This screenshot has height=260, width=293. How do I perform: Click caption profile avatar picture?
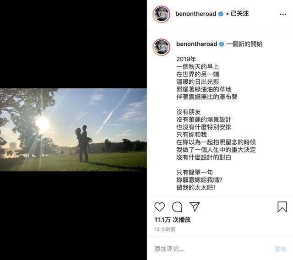coord(162,47)
